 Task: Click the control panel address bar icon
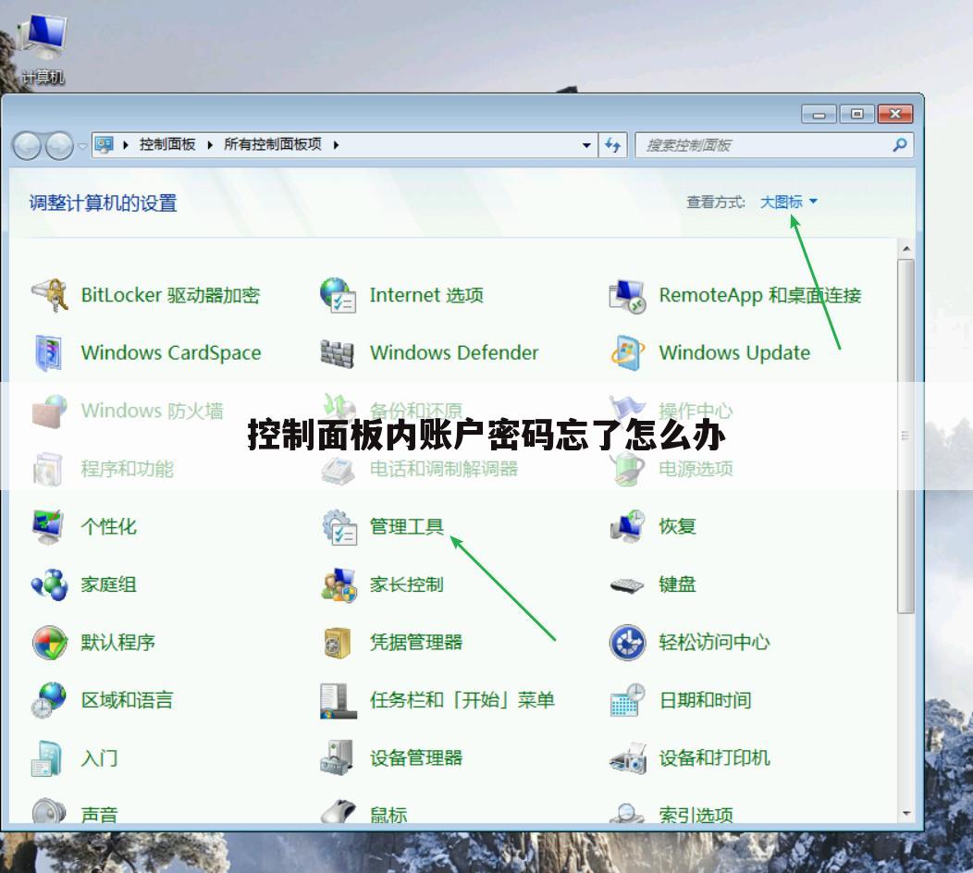tap(105, 144)
